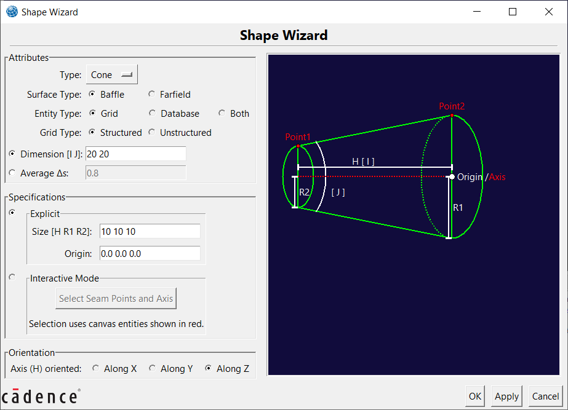The image size is (568, 410).
Task: Select the Database entity type
Action: coord(152,113)
